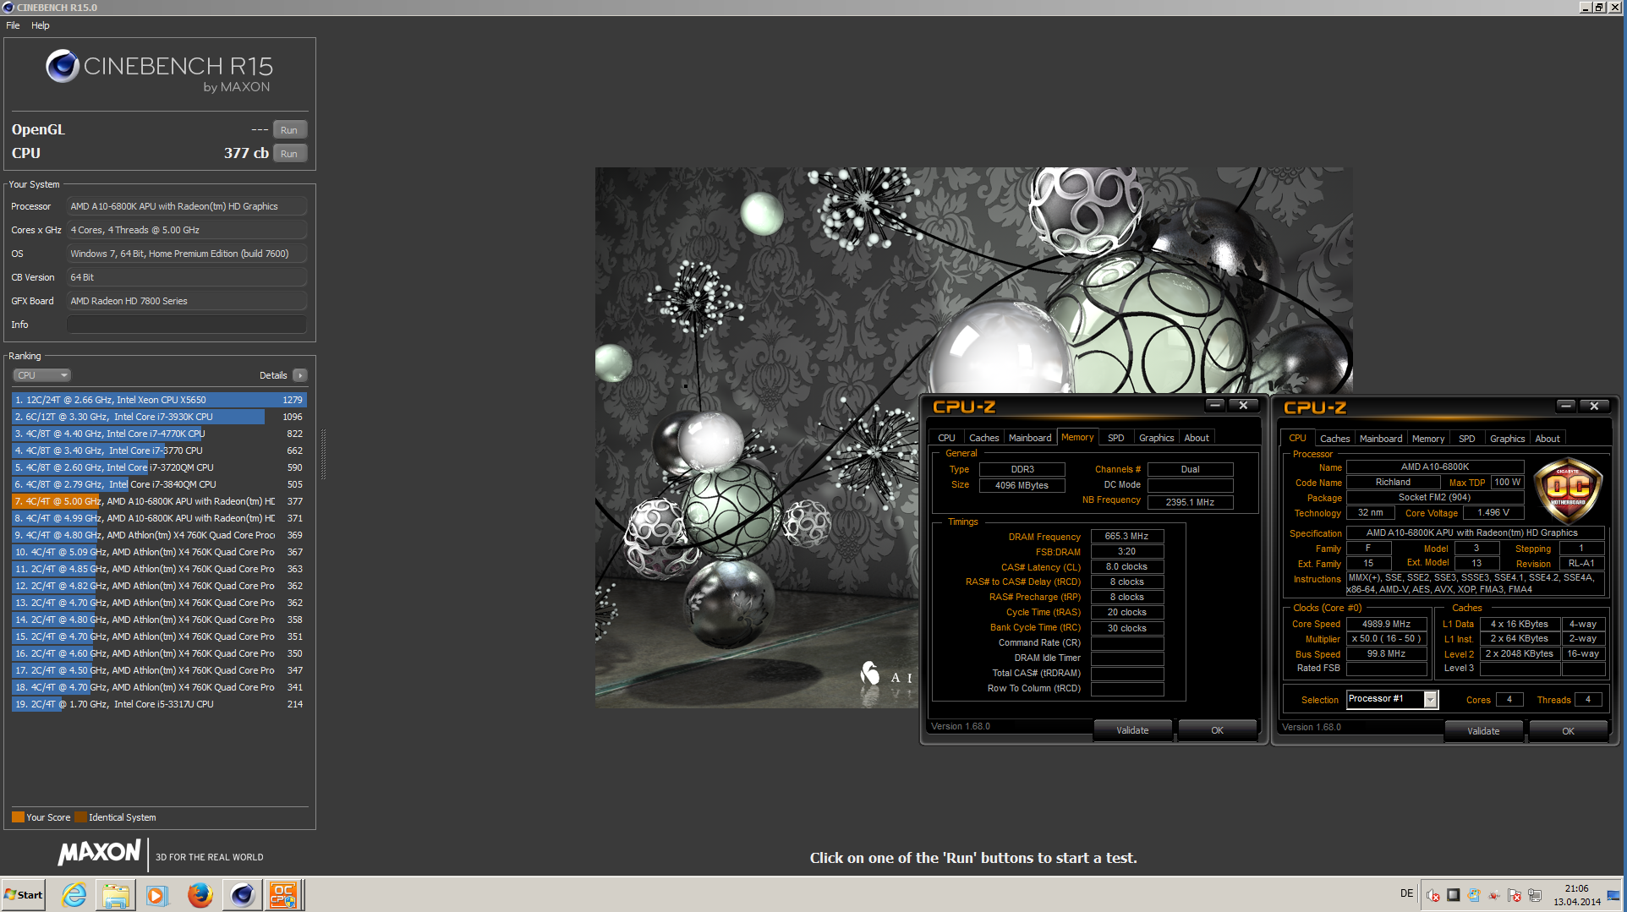
Task: Click the panel splitter handle beside ranking
Action: point(323,453)
